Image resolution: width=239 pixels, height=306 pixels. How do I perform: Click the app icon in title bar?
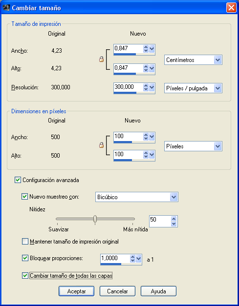pyautogui.click(x=6, y=8)
